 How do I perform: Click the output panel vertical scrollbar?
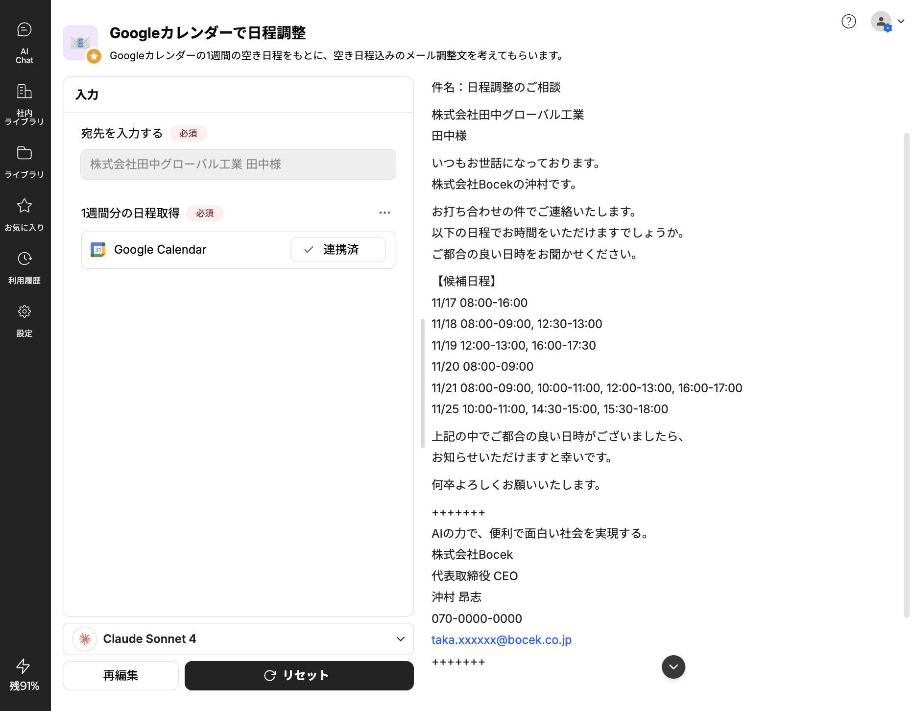tap(906, 372)
